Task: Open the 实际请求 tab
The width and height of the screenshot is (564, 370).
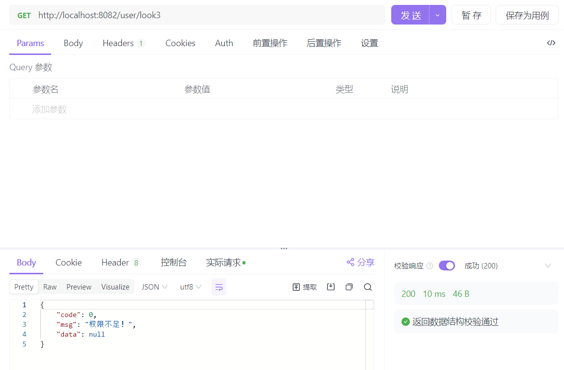Action: point(225,263)
